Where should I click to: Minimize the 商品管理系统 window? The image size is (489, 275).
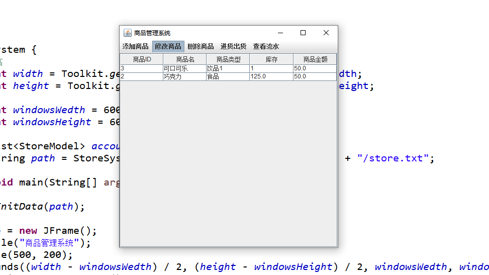(x=280, y=33)
